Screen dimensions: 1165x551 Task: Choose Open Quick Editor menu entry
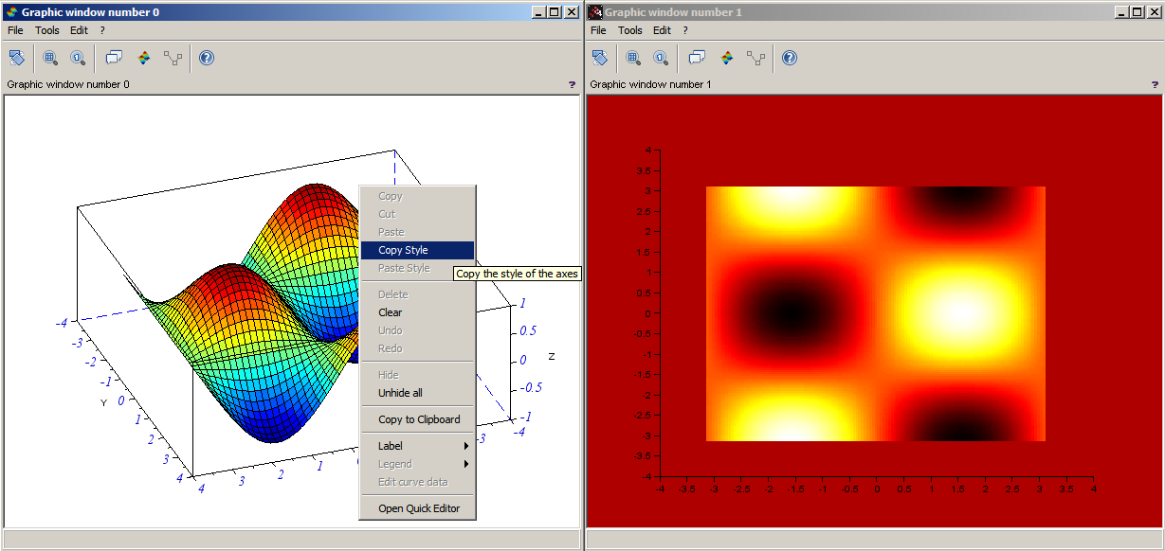(417, 508)
